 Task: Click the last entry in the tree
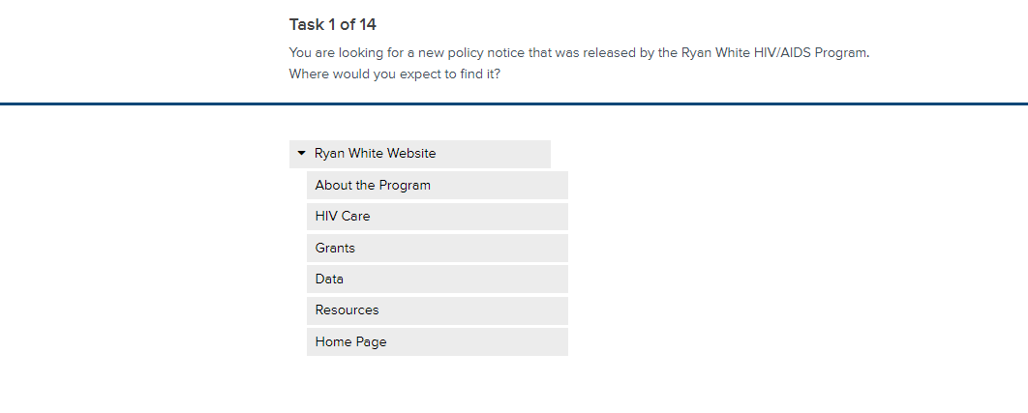350,342
